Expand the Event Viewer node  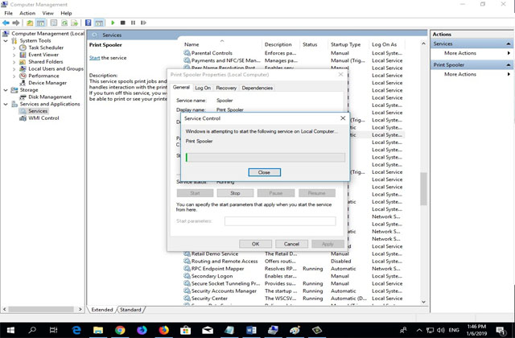[14, 55]
